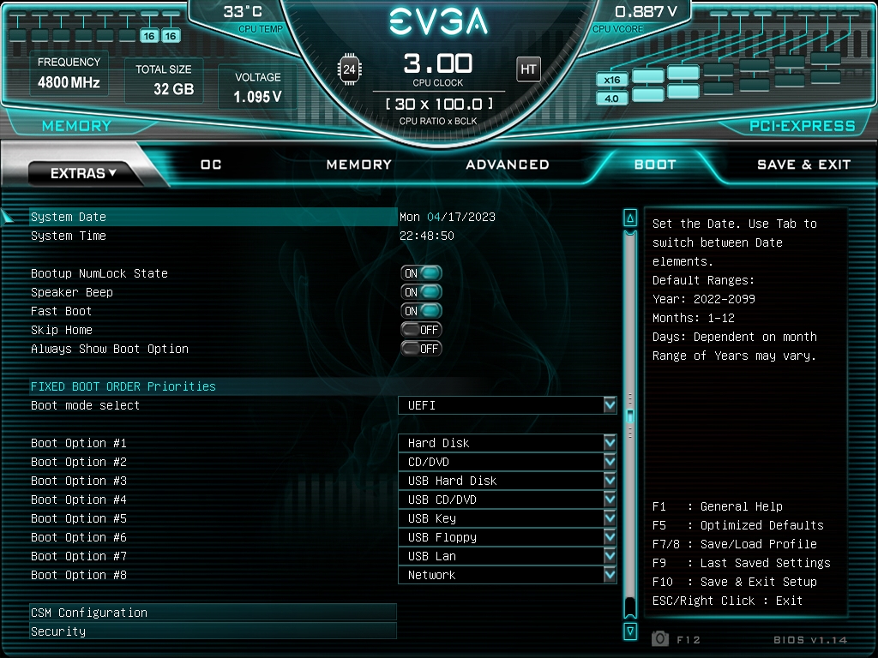Click the EVGA logo

(x=438, y=21)
